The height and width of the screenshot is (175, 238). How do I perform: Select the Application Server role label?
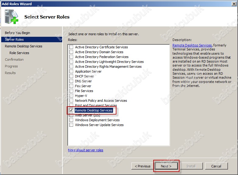click(88, 71)
